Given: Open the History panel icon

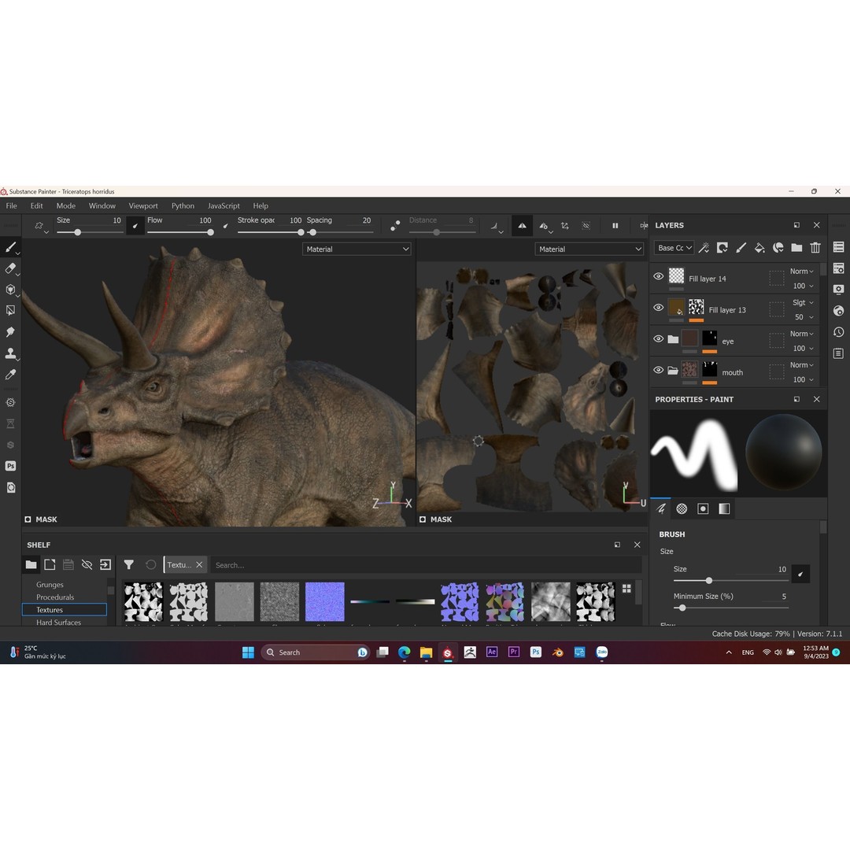Looking at the screenshot, I should click(839, 332).
